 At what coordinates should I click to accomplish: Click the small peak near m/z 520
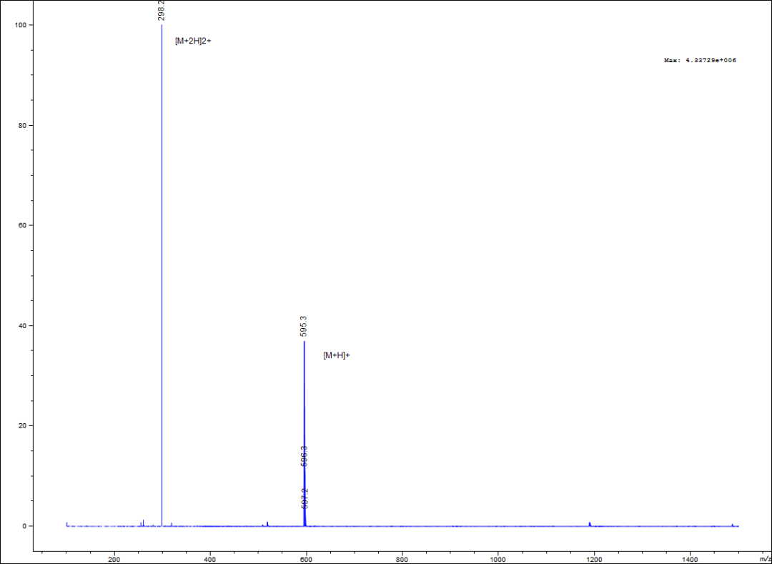point(267,524)
